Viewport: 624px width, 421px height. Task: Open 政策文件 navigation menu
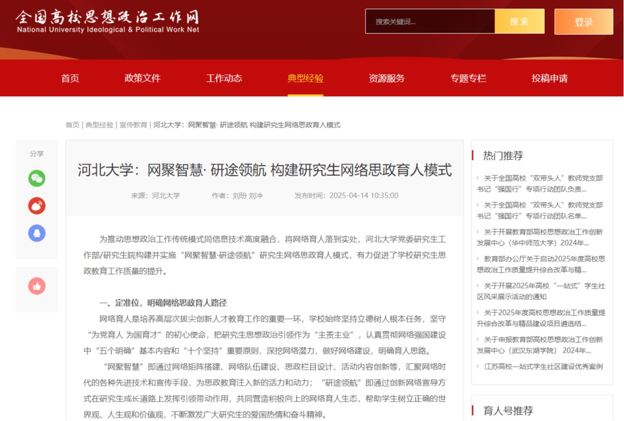pyautogui.click(x=142, y=78)
